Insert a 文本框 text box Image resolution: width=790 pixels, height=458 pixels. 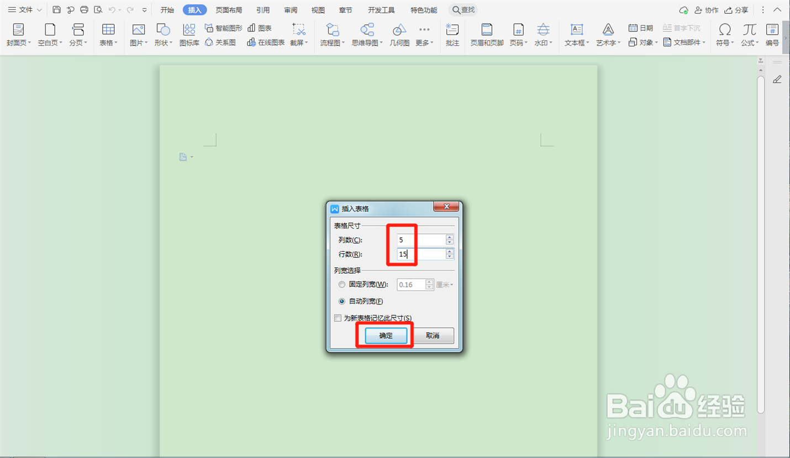577,35
